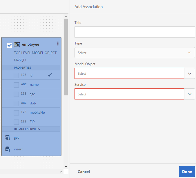Tick the ZIP property checkbox

tap(16, 122)
